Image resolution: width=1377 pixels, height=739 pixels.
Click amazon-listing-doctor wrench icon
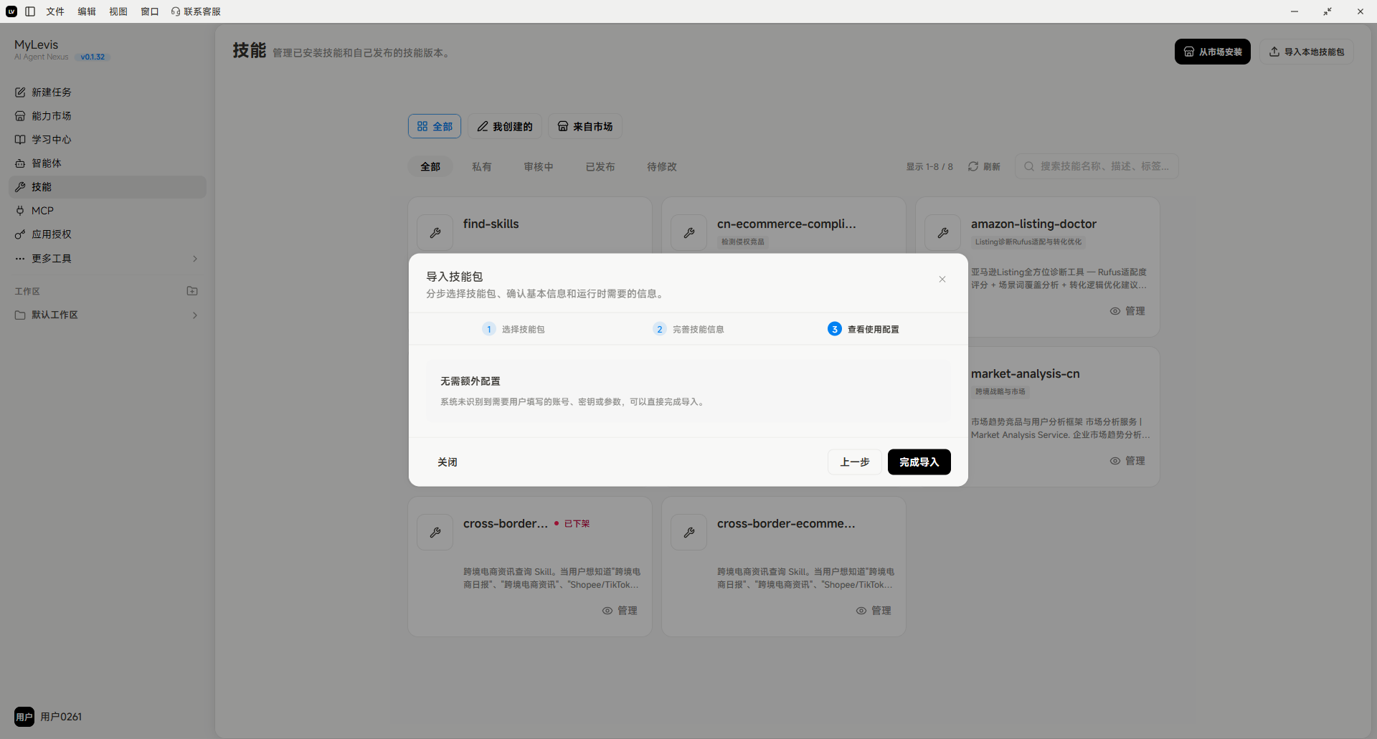(x=943, y=233)
